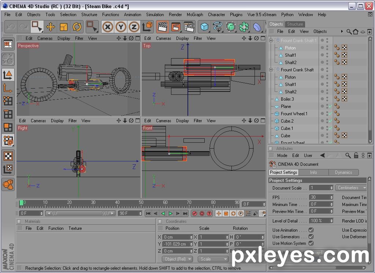Add a green Array modeling object
Viewport: 375px width, 273px height.
[x=244, y=27]
